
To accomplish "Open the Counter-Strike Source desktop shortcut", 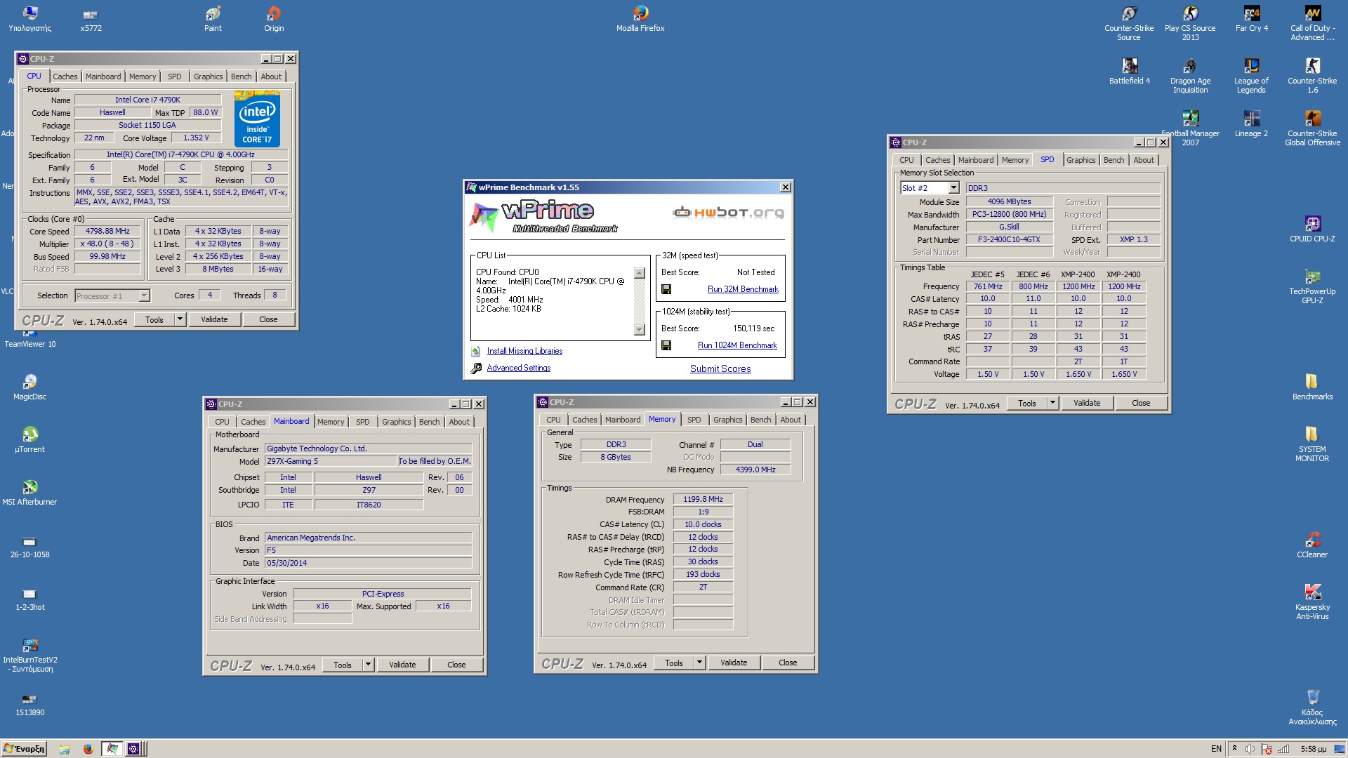I will pos(1129,23).
